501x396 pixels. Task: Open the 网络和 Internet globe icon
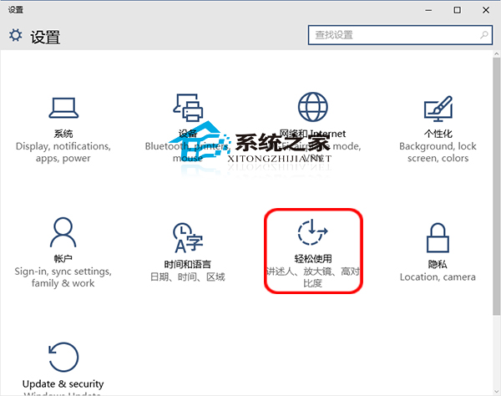313,107
